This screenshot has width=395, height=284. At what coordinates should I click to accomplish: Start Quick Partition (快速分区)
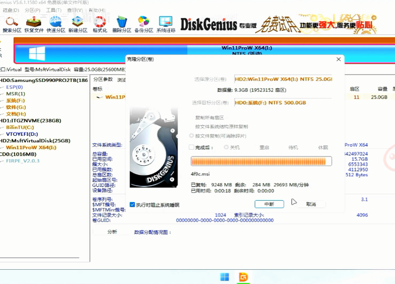click(56, 25)
